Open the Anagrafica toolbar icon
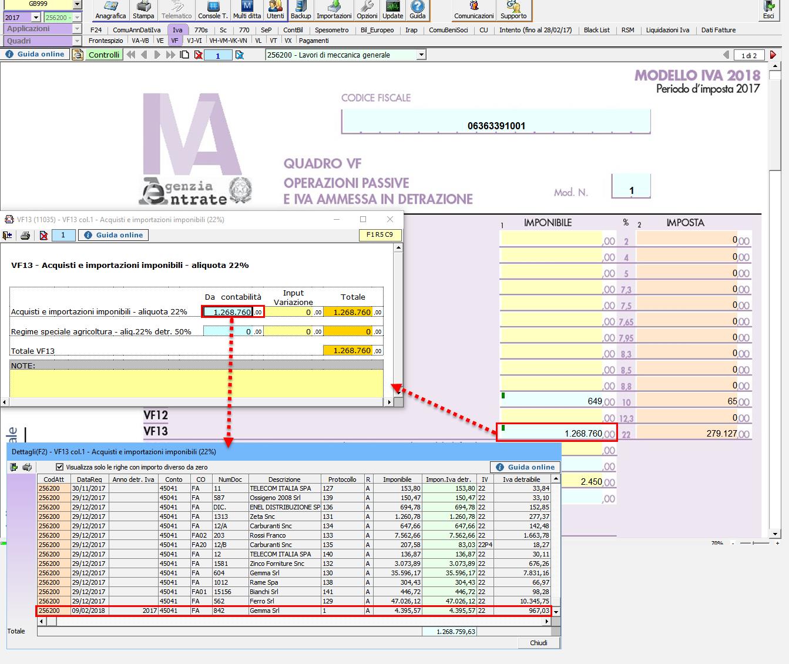The height and width of the screenshot is (664, 789). [110, 10]
